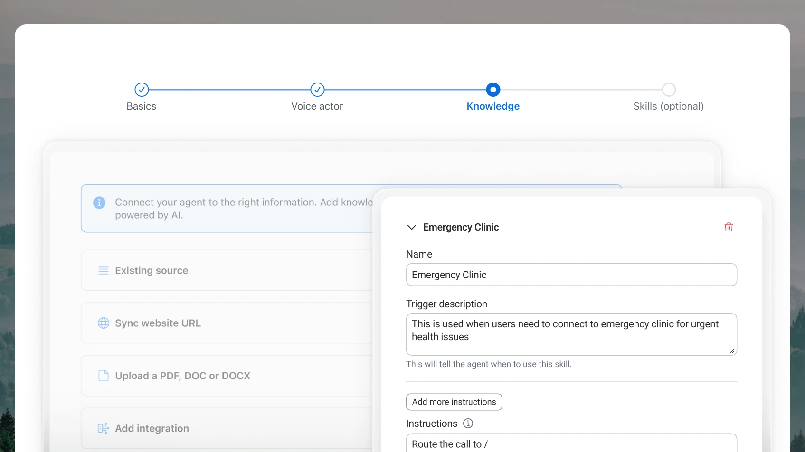Image resolution: width=805 pixels, height=452 pixels.
Task: Click the Add more instructions button
Action: pos(454,402)
